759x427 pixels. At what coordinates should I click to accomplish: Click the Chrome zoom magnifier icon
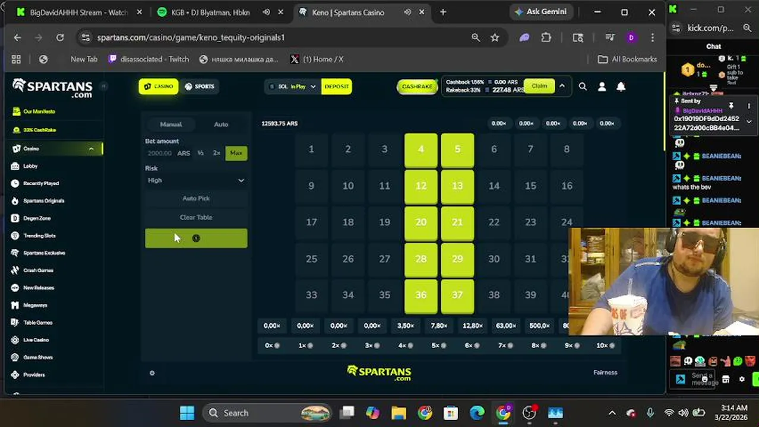(x=476, y=37)
